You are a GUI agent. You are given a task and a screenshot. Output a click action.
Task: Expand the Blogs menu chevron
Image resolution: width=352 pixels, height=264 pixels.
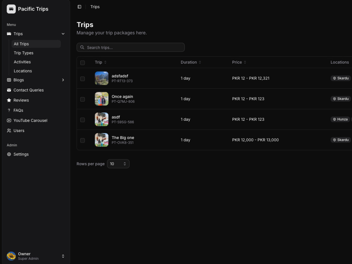point(63,80)
